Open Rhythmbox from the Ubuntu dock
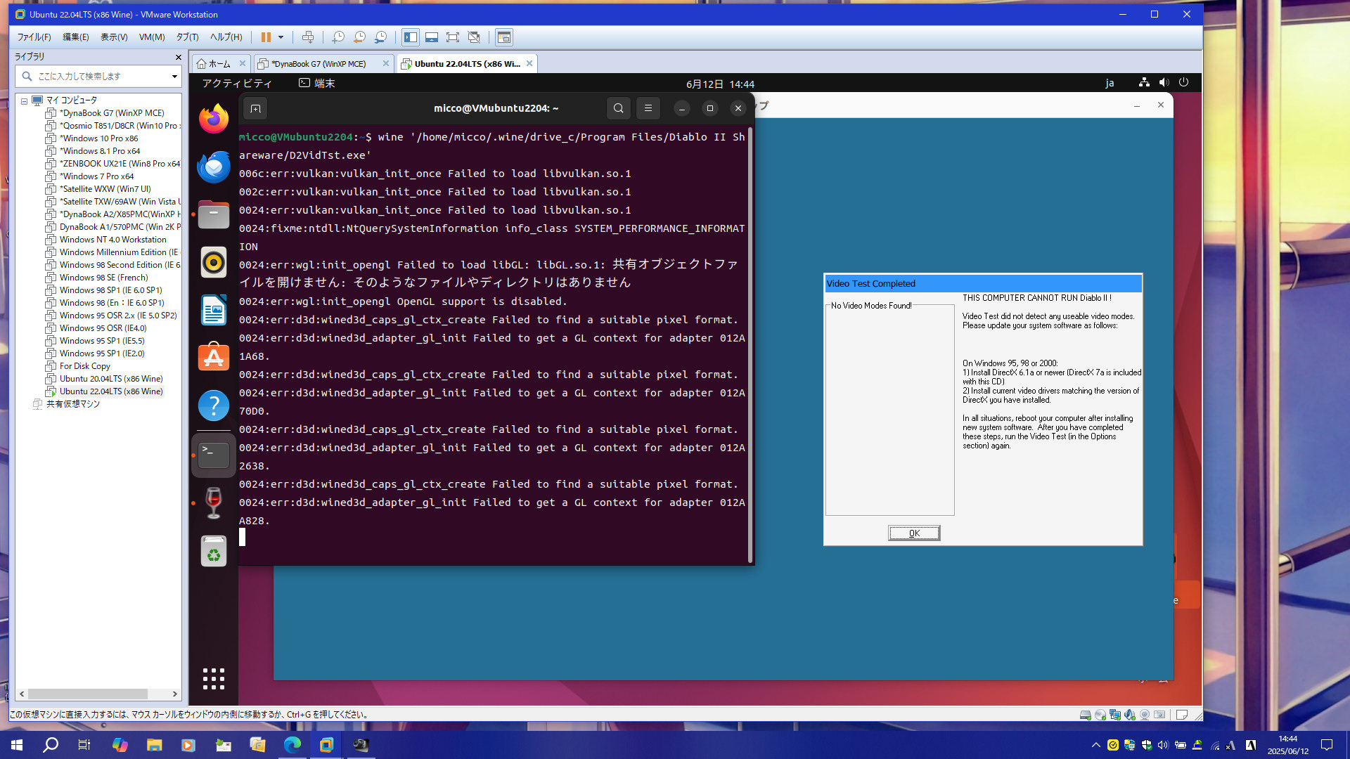The width and height of the screenshot is (1350, 759). pyautogui.click(x=214, y=262)
